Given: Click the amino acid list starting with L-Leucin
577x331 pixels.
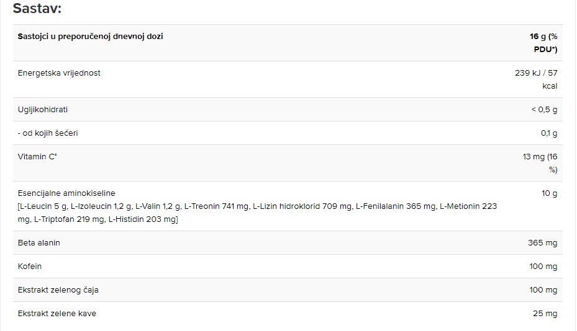Looking at the screenshot, I should (257, 213).
